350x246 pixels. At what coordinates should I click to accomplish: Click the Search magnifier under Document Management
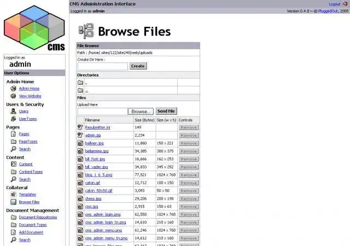[x=13, y=240]
